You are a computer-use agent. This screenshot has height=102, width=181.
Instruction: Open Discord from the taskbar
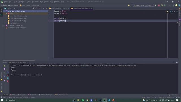[x=92, y=100]
